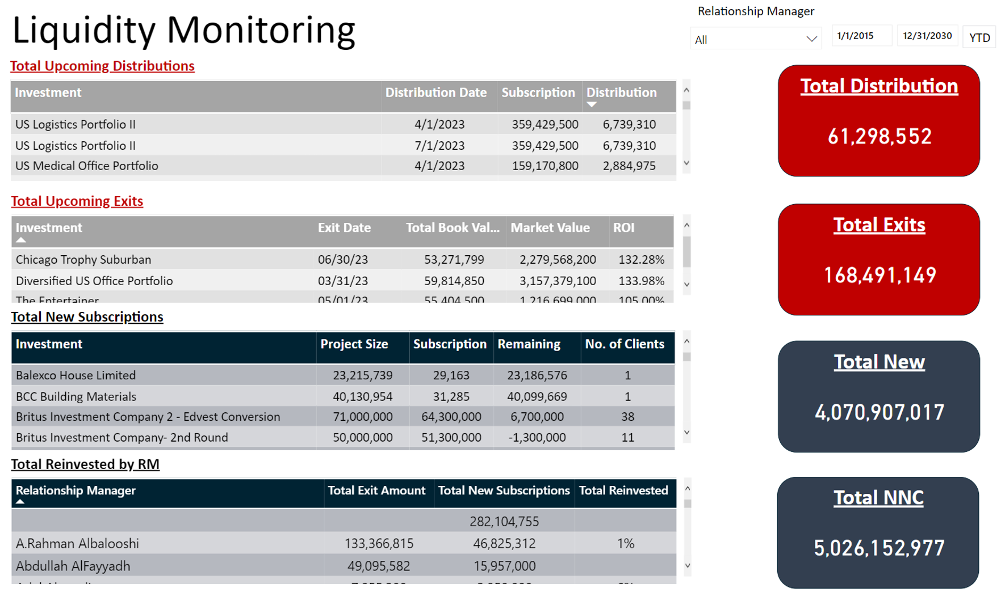
Task: Select the Total Distribution card
Action: coord(878,120)
